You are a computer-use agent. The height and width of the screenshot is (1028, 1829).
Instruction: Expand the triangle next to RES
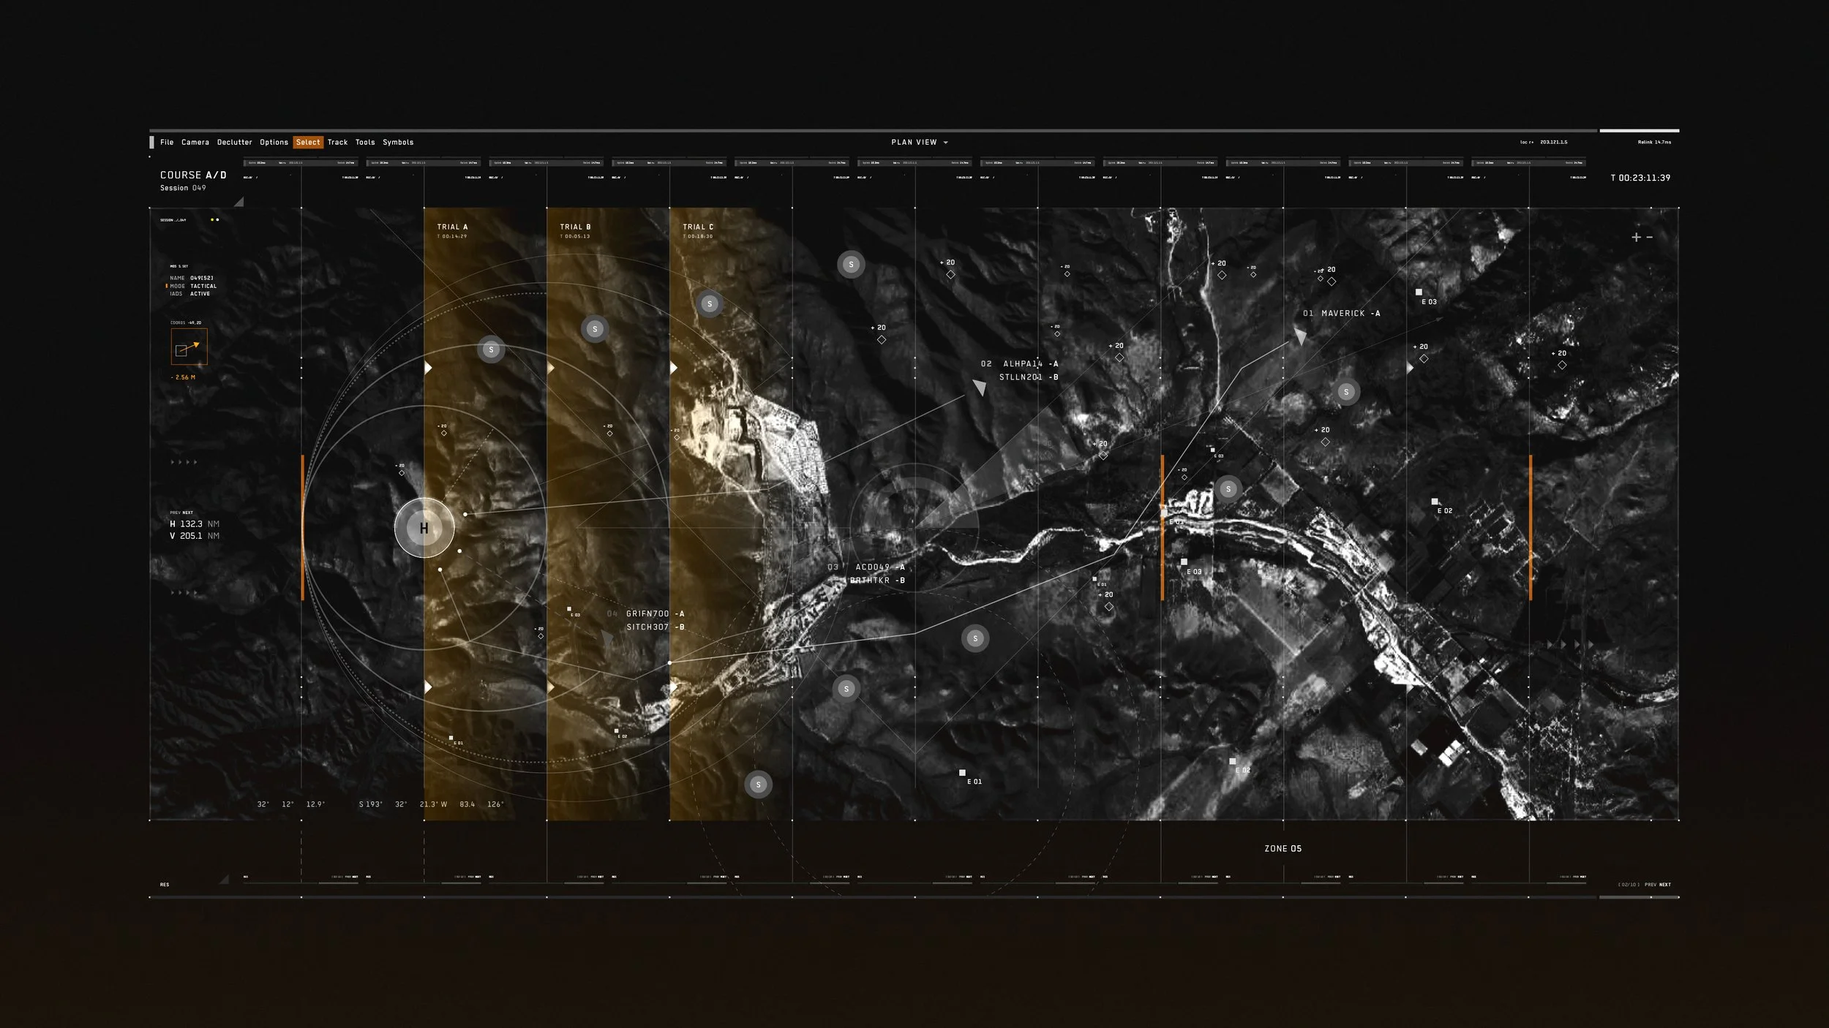[x=225, y=880]
